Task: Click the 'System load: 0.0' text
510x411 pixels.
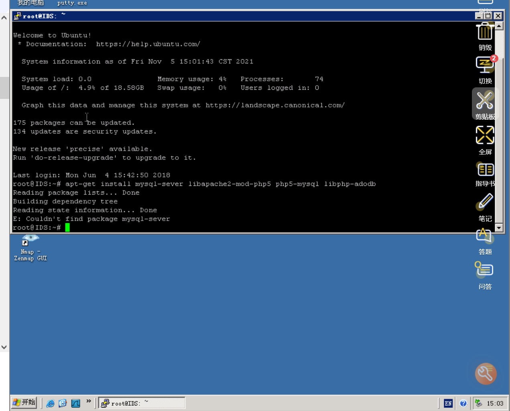Action: coord(57,79)
